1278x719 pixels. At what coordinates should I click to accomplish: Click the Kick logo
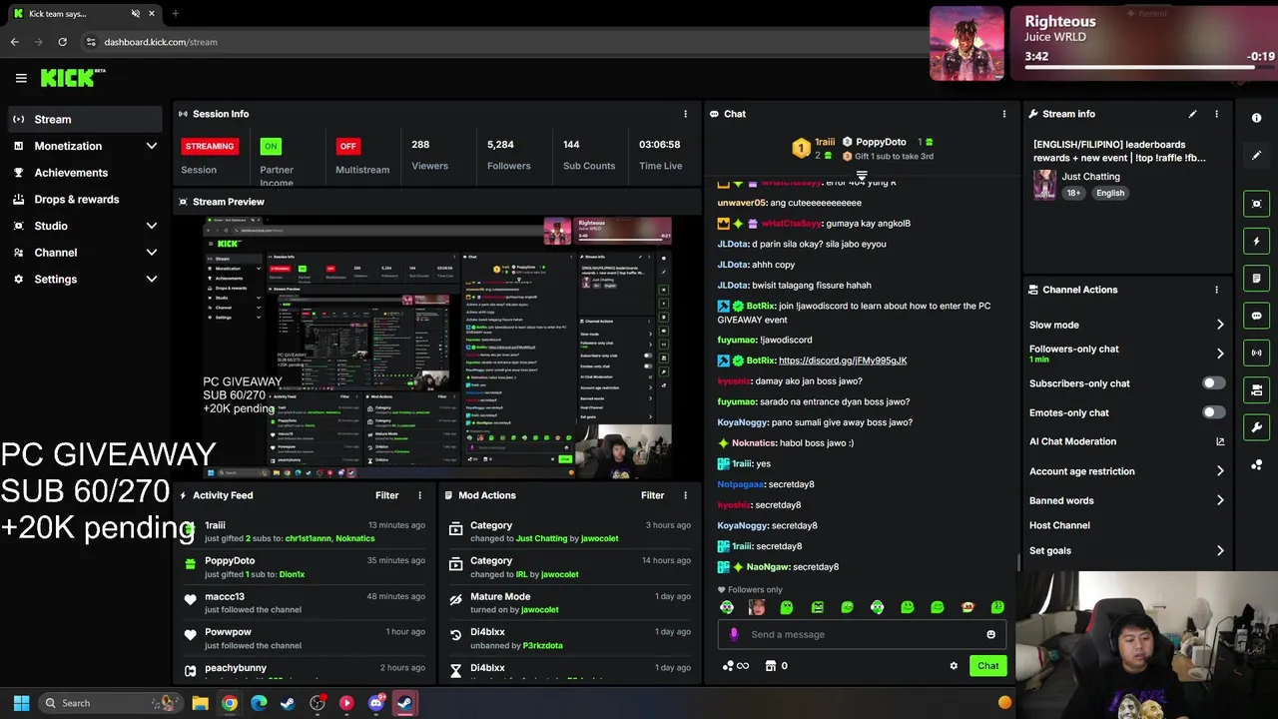click(73, 78)
